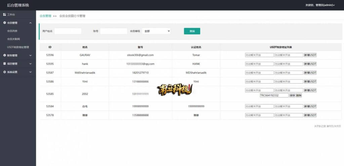
Task: Click the 系统设置 gear icon
Action: pos(4,72)
